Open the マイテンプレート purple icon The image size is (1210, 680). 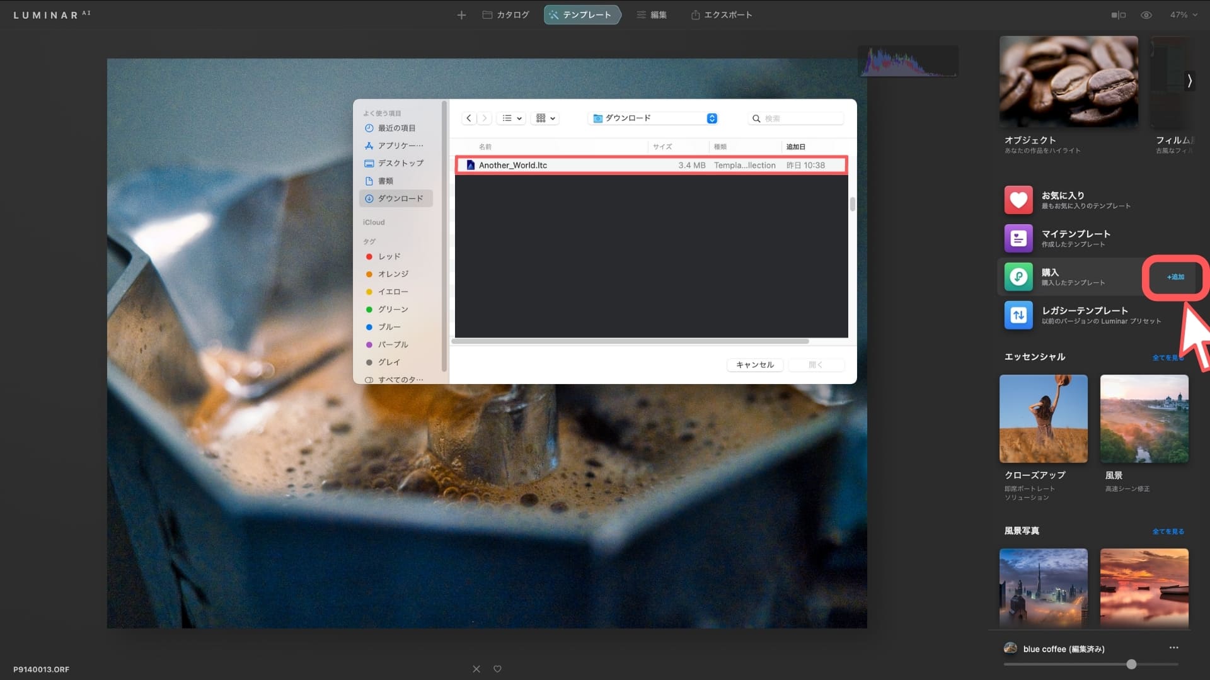[1018, 239]
